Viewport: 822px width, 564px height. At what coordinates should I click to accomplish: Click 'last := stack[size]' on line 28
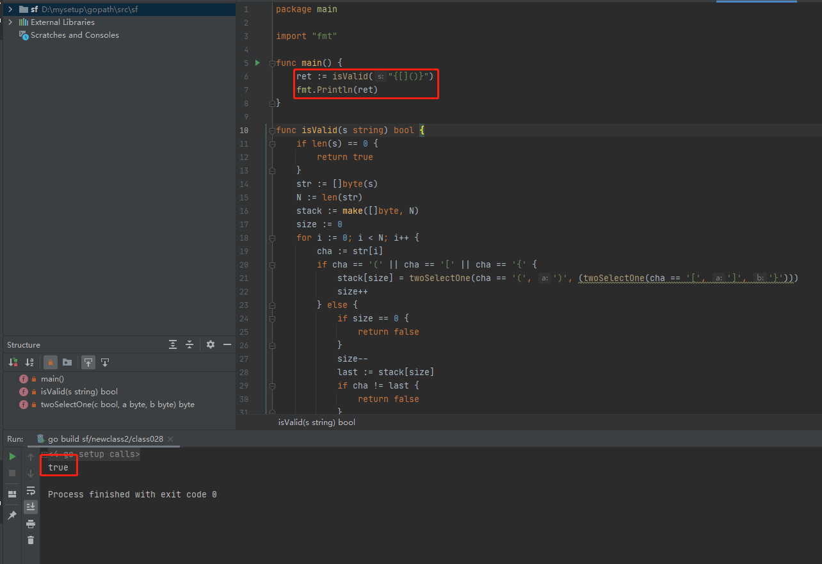click(x=386, y=372)
